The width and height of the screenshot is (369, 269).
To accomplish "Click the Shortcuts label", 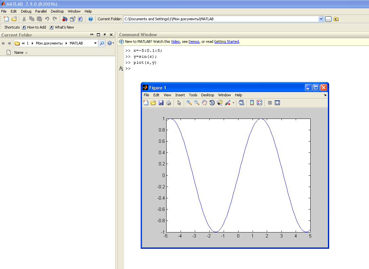I will tap(12, 27).
